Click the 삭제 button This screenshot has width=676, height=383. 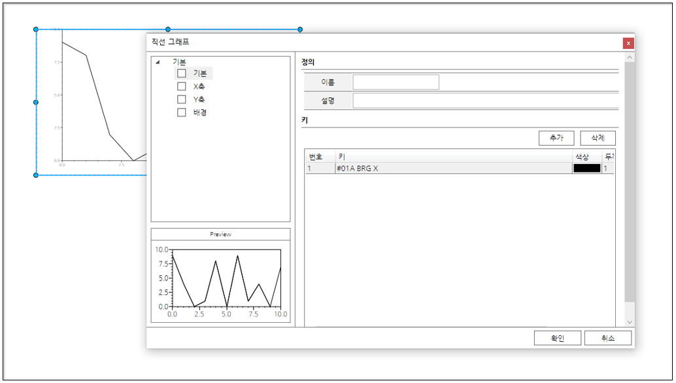pyautogui.click(x=598, y=138)
